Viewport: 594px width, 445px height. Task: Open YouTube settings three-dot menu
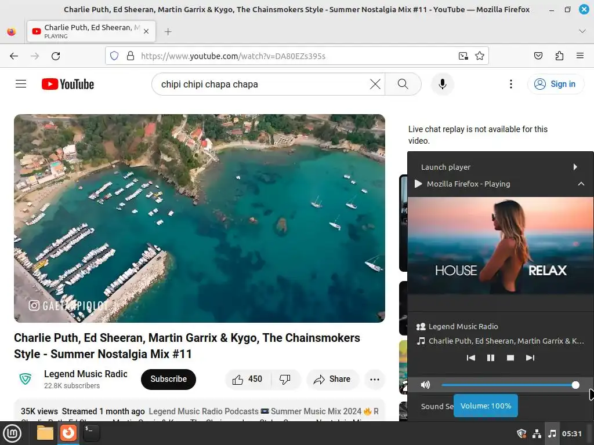coord(510,84)
